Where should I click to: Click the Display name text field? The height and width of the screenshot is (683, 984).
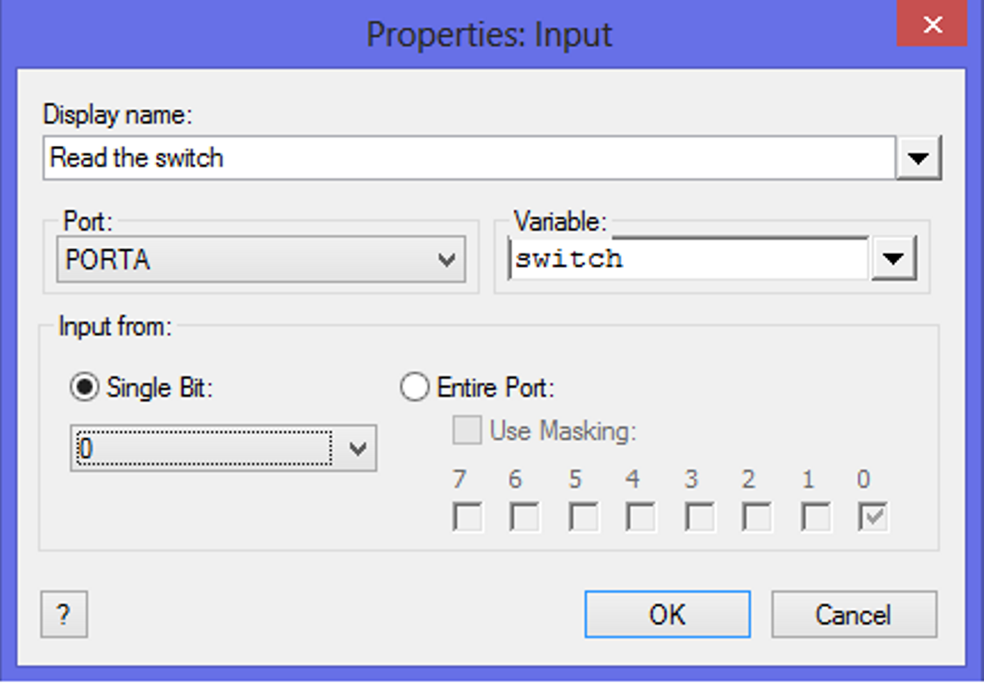467,158
